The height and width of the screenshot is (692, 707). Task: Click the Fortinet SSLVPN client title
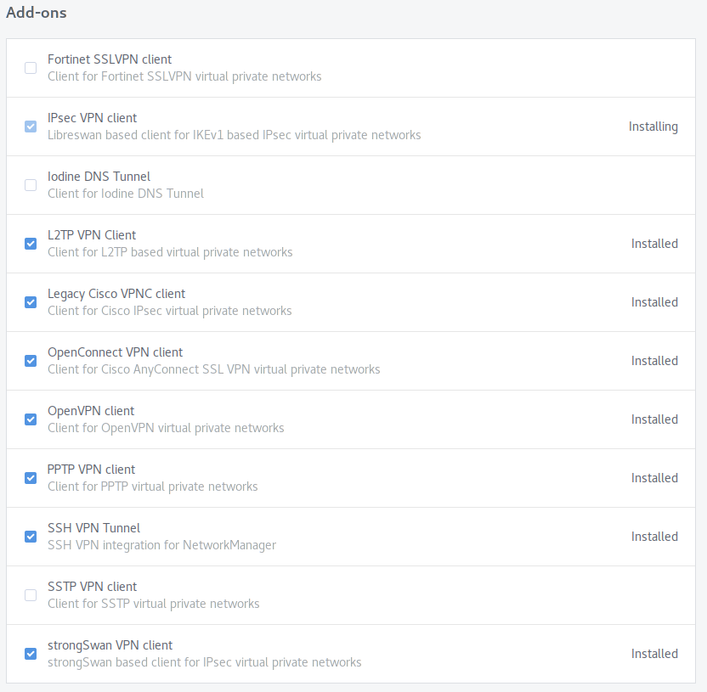110,59
